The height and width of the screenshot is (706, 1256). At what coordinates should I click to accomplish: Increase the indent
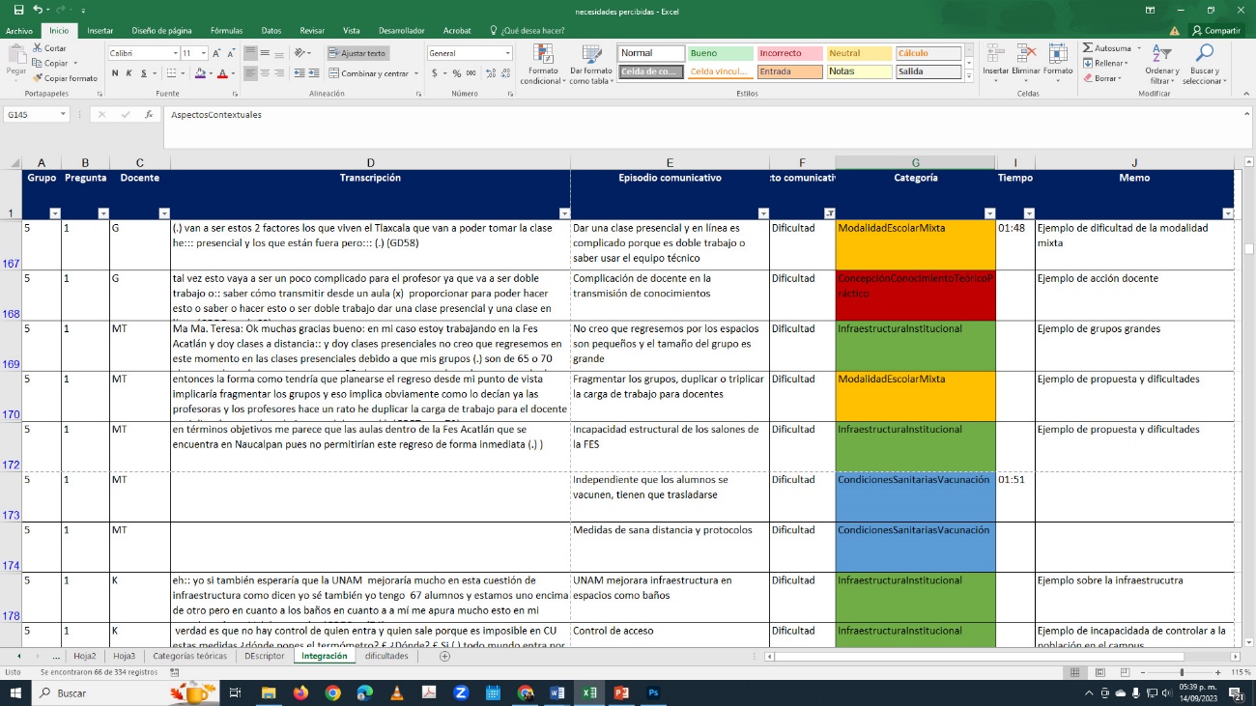[x=314, y=73]
